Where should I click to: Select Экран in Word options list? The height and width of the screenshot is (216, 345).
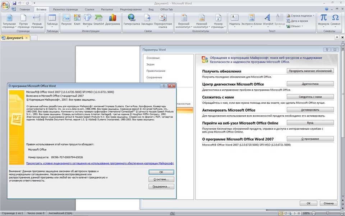coord(151,64)
